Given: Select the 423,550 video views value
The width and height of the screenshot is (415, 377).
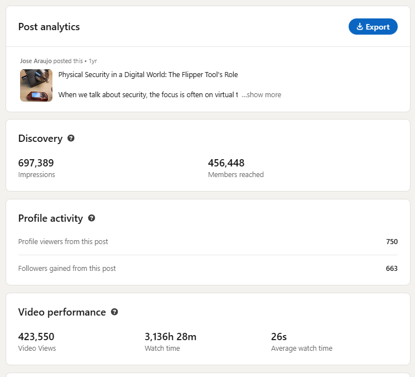Looking at the screenshot, I should pos(36,337).
